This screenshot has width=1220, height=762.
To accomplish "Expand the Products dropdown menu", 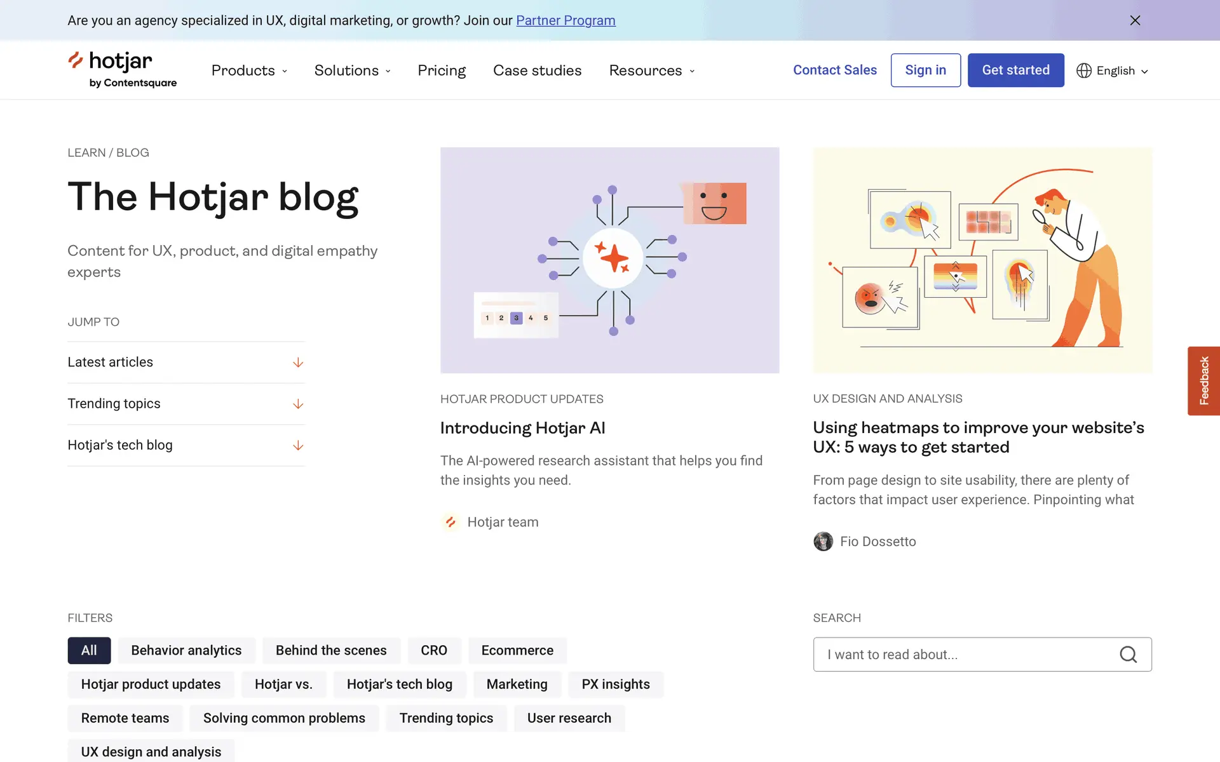I will coord(249,70).
